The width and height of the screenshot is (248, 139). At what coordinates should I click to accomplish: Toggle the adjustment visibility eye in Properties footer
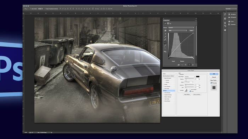point(189,65)
